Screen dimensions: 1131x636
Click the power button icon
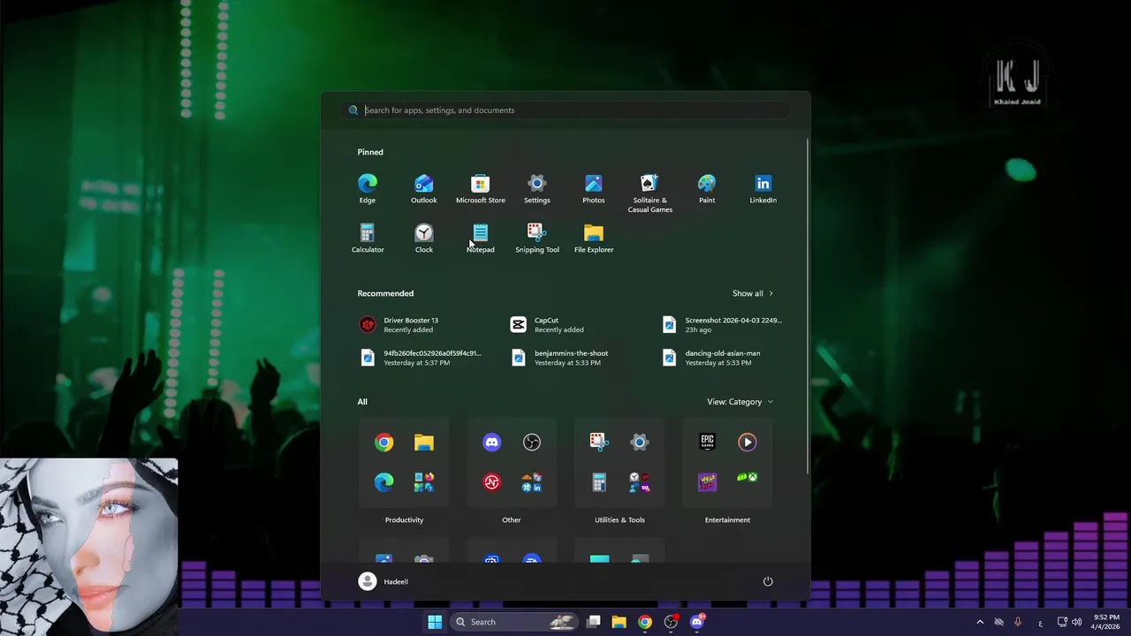click(768, 581)
